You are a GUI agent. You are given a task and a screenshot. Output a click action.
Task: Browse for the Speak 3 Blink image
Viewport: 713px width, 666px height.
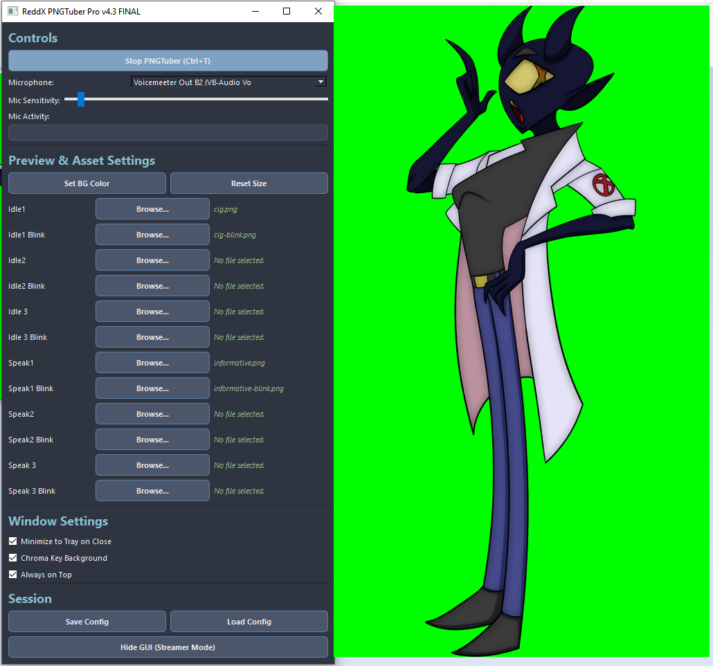pos(152,491)
